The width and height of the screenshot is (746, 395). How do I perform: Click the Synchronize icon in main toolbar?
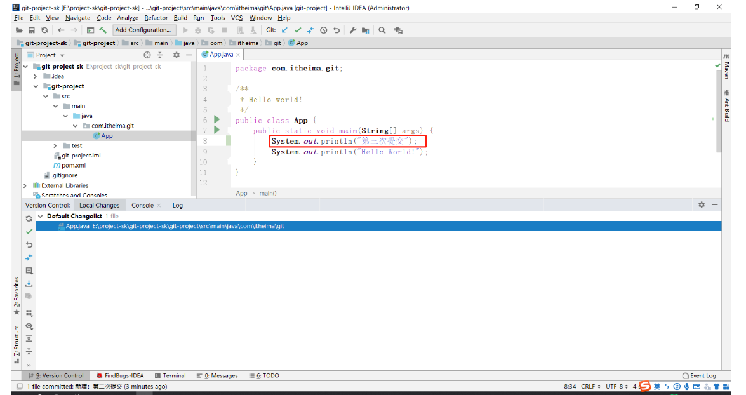point(44,30)
